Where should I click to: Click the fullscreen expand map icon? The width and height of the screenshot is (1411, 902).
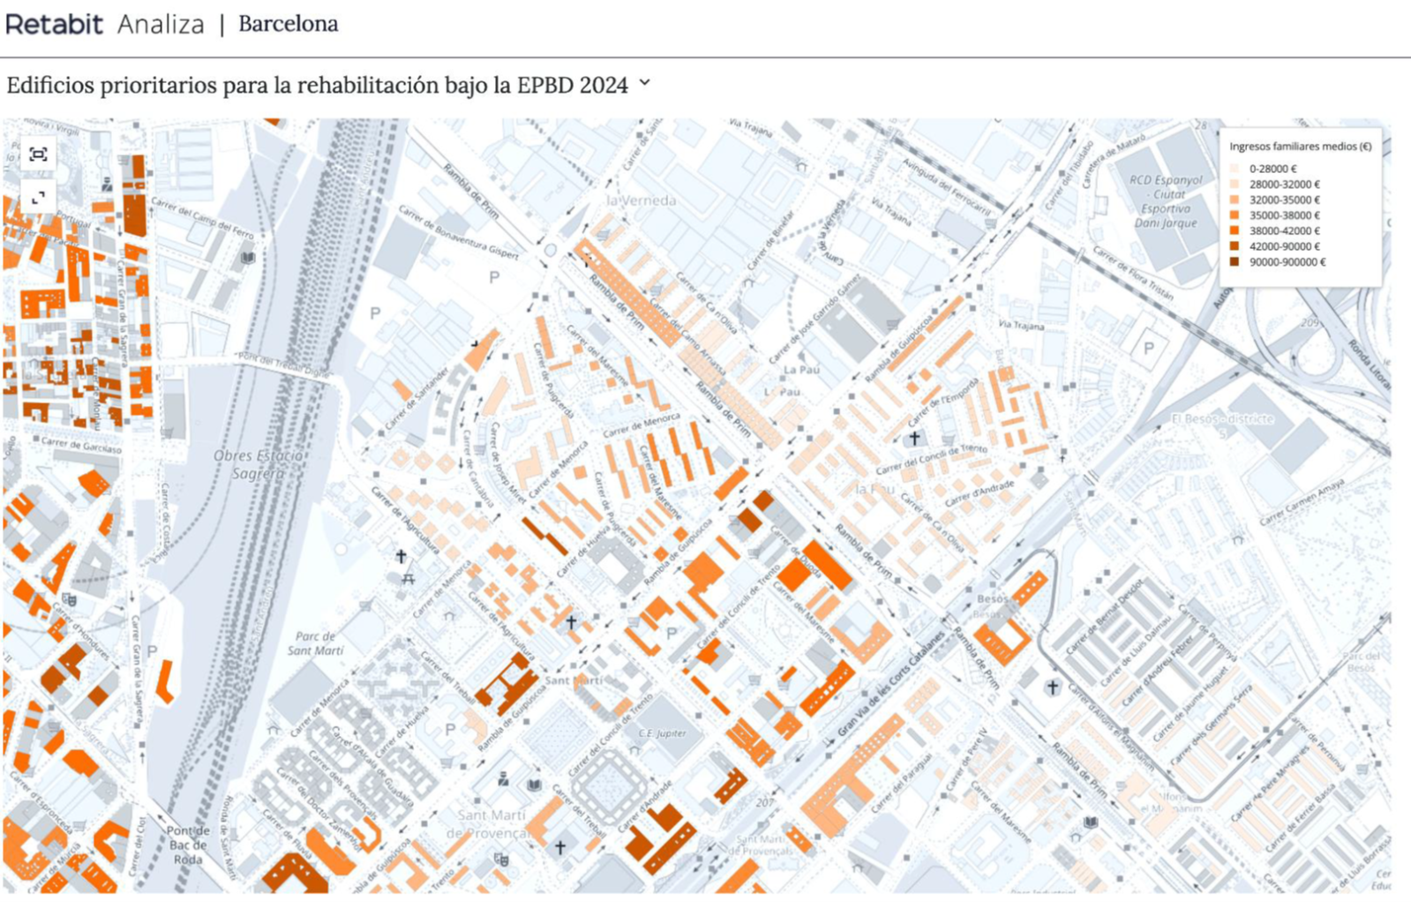(38, 199)
